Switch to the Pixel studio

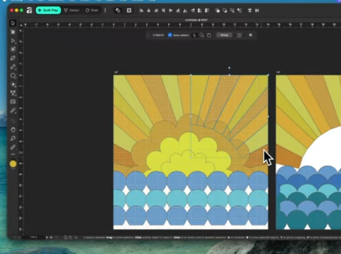92,10
